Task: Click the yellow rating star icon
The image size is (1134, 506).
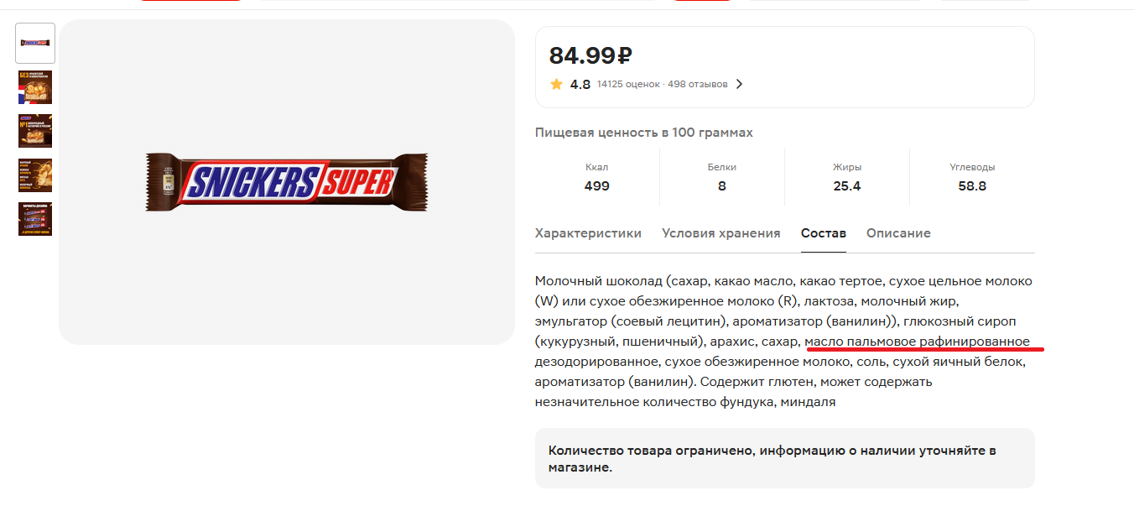Action: pyautogui.click(x=556, y=84)
